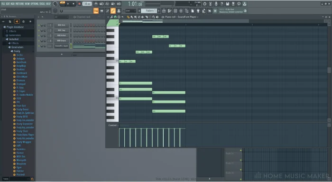Screen dimensions: 332x182
Task: Toggle note/clip grouping link icon
Action: [113, 11]
